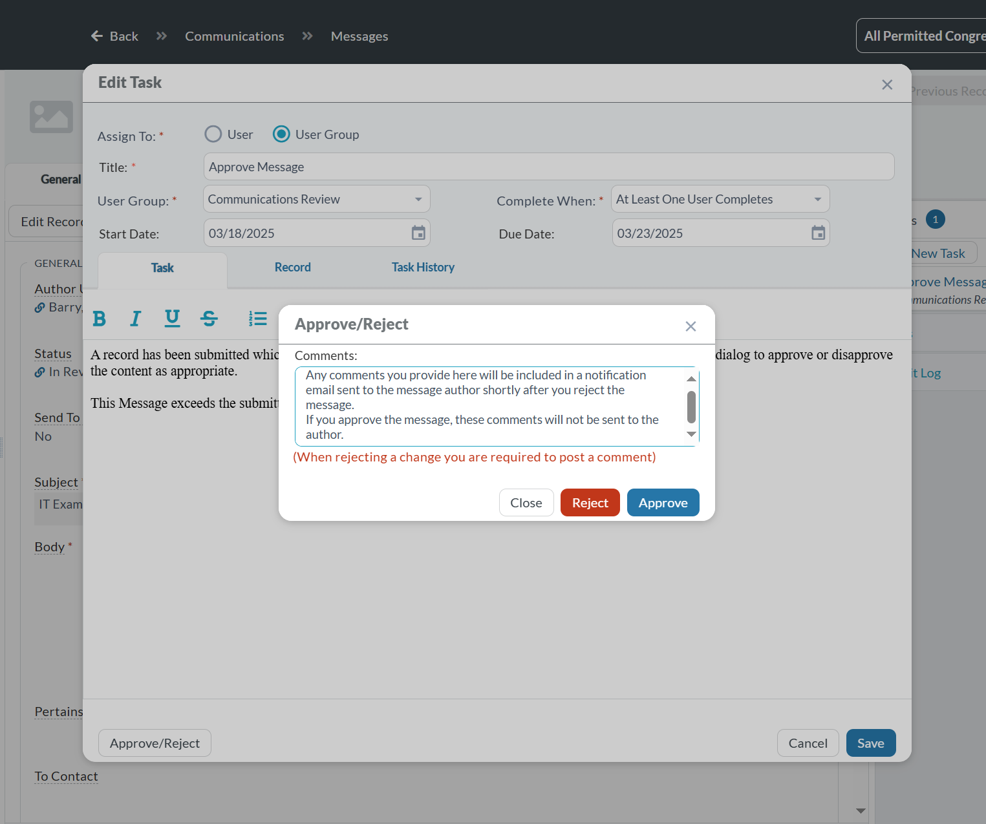Click the Comments textarea scrollbar
Image resolution: width=986 pixels, height=824 pixels.
691,407
